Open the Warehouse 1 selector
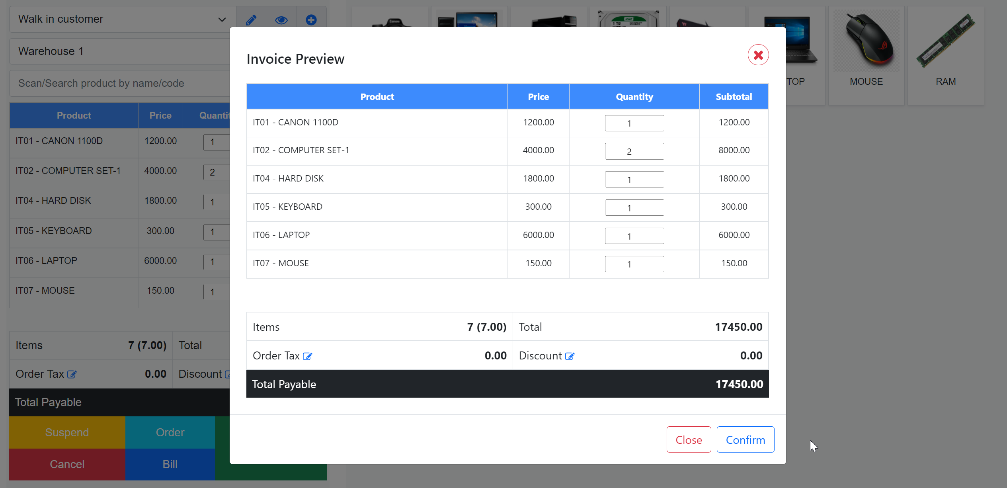The height and width of the screenshot is (488, 1007). point(119,51)
